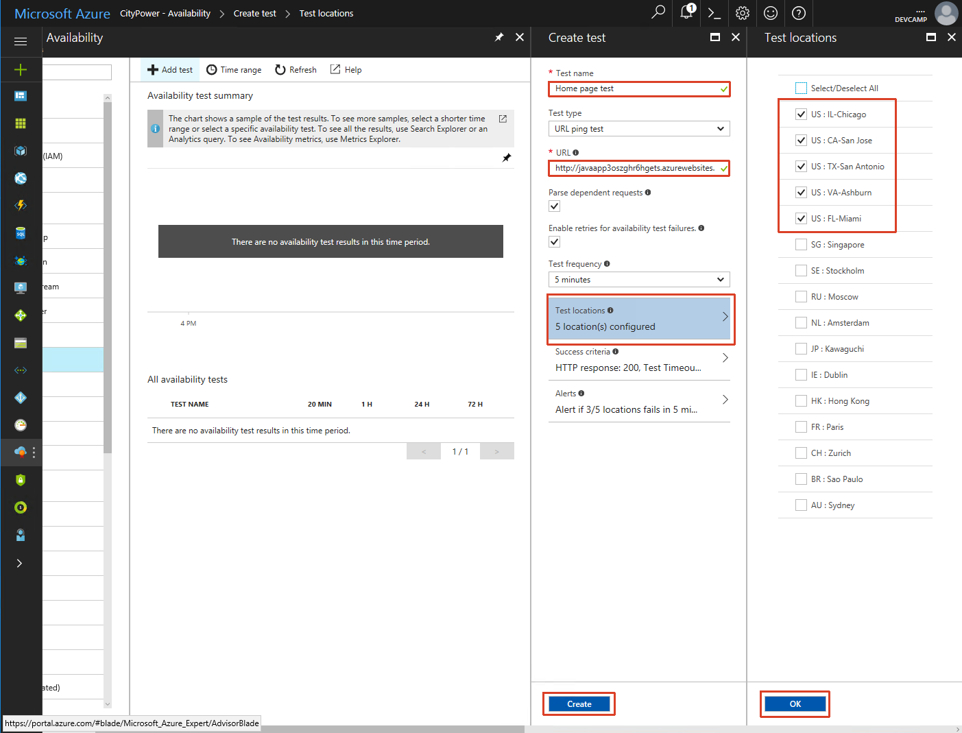Open the notifications bell
This screenshot has width=962, height=733.
(686, 12)
